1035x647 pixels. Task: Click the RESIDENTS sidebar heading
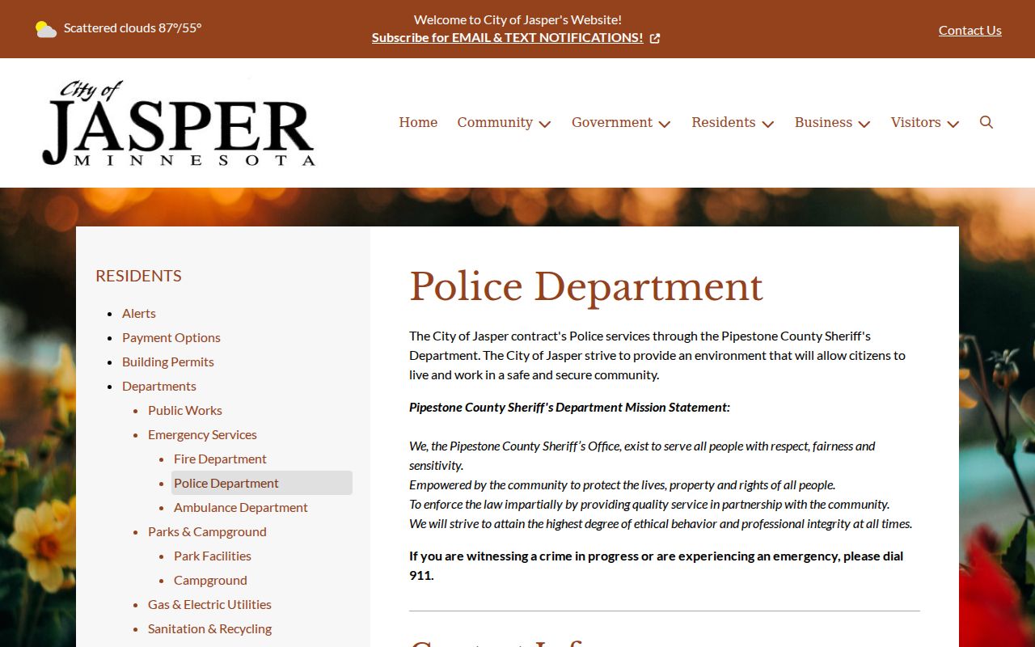point(138,276)
